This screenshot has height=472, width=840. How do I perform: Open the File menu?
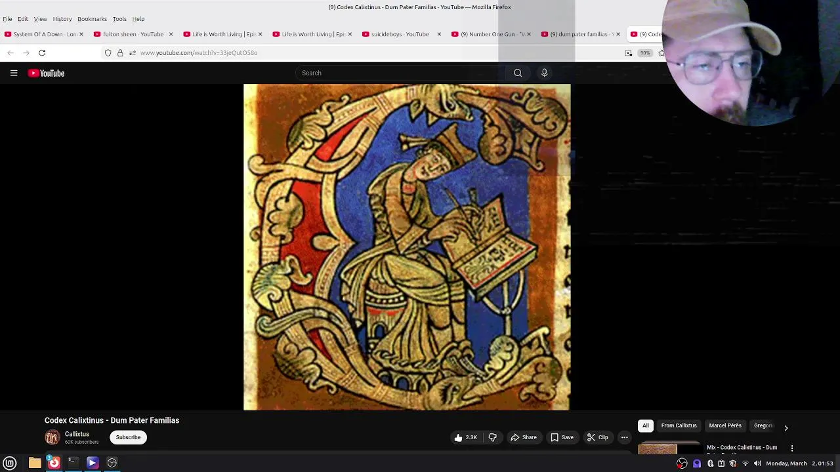[7, 19]
